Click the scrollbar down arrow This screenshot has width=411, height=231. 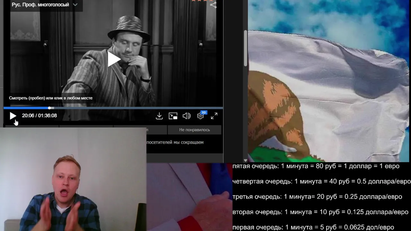pos(246,160)
